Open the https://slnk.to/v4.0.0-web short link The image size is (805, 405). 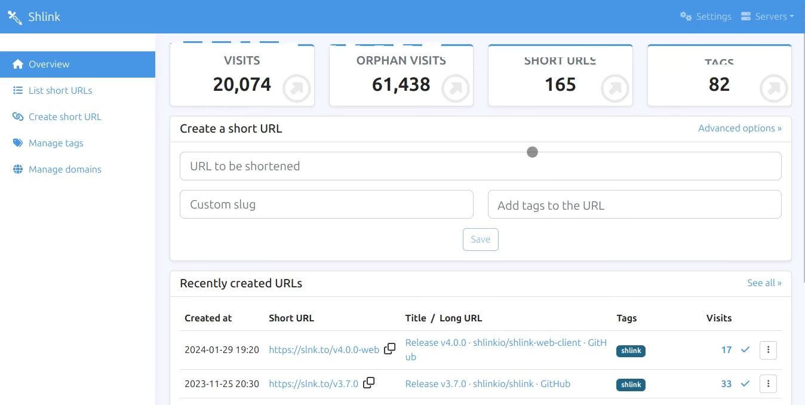[324, 350]
